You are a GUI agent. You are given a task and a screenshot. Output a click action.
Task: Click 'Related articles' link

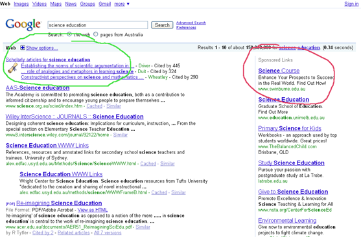(x=74, y=232)
